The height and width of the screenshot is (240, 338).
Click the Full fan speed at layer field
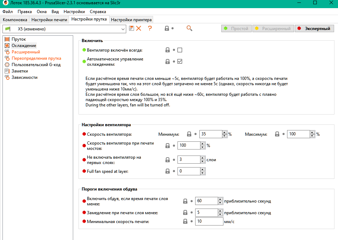tap(189, 171)
